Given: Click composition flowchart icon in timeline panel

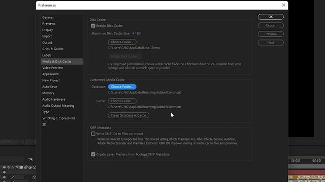Looking at the screenshot, I should point(30,159).
